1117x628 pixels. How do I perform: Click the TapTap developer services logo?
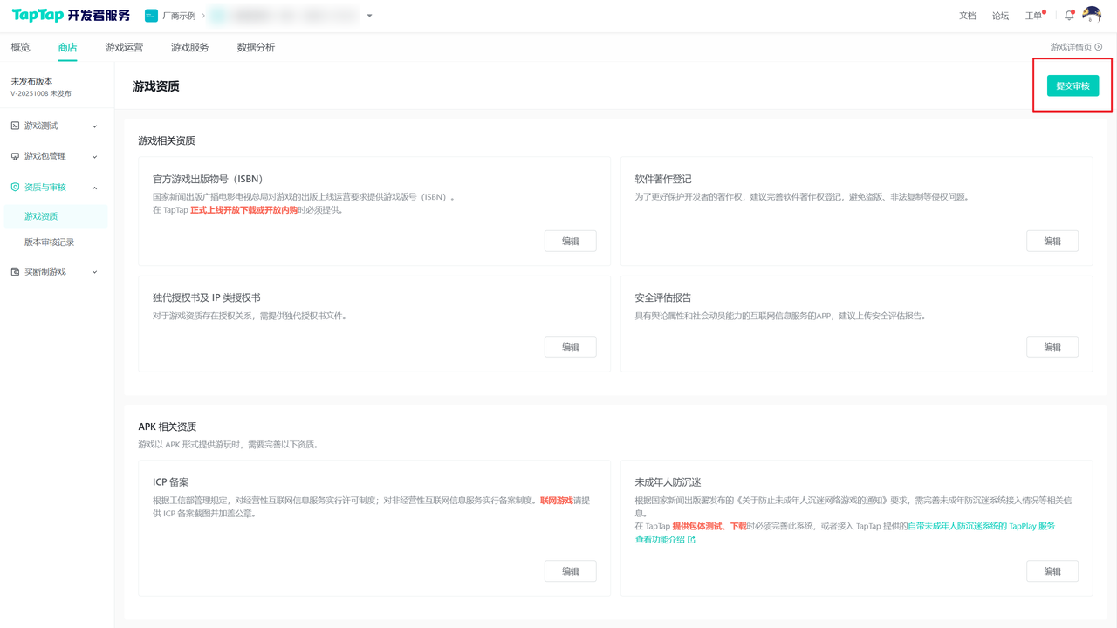coord(71,16)
